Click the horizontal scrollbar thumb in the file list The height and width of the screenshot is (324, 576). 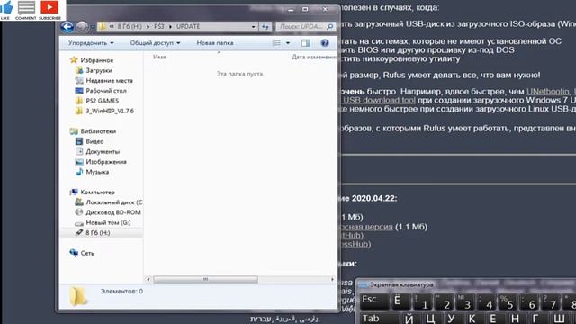[205, 279]
